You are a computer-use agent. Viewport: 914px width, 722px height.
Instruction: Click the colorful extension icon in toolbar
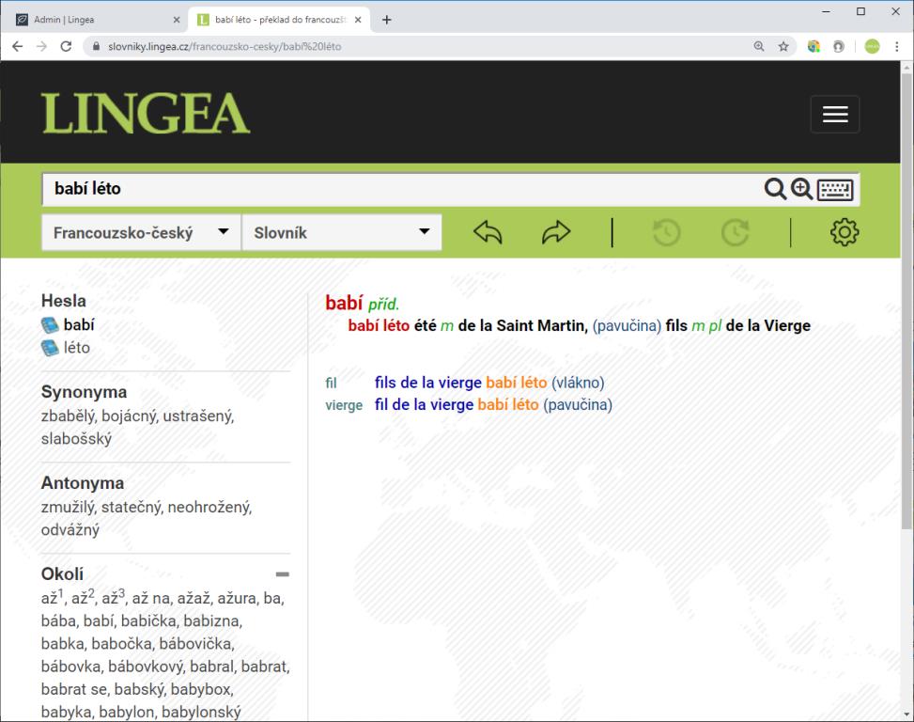coord(813,47)
